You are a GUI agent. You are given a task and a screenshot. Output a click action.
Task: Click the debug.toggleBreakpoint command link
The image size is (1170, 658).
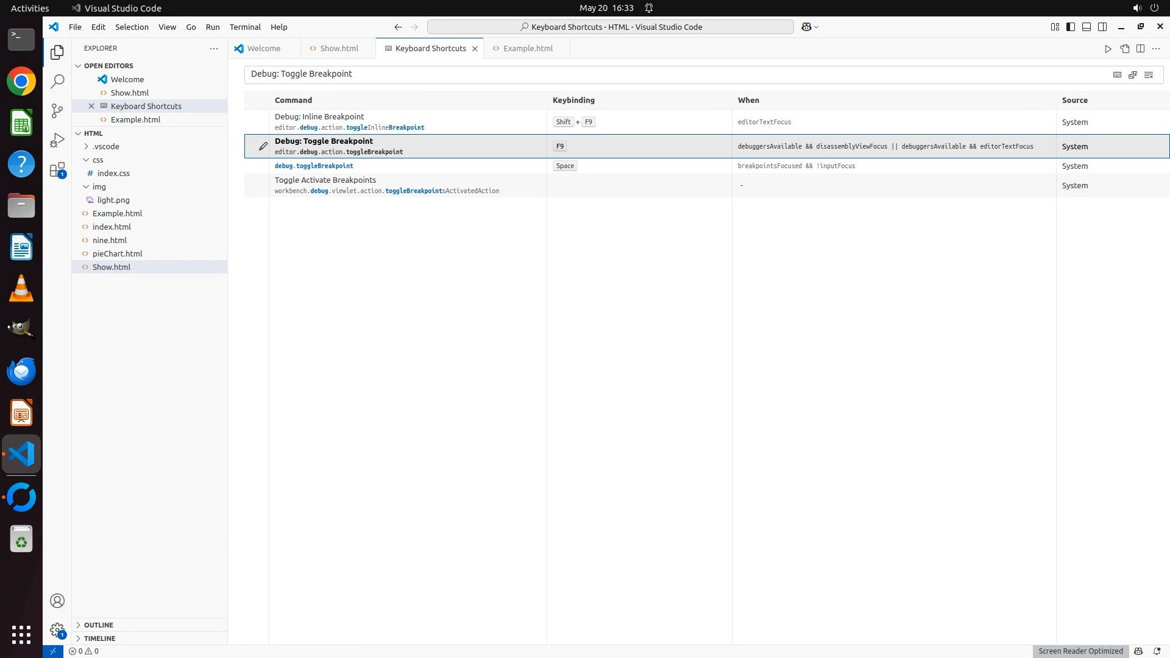click(x=314, y=166)
